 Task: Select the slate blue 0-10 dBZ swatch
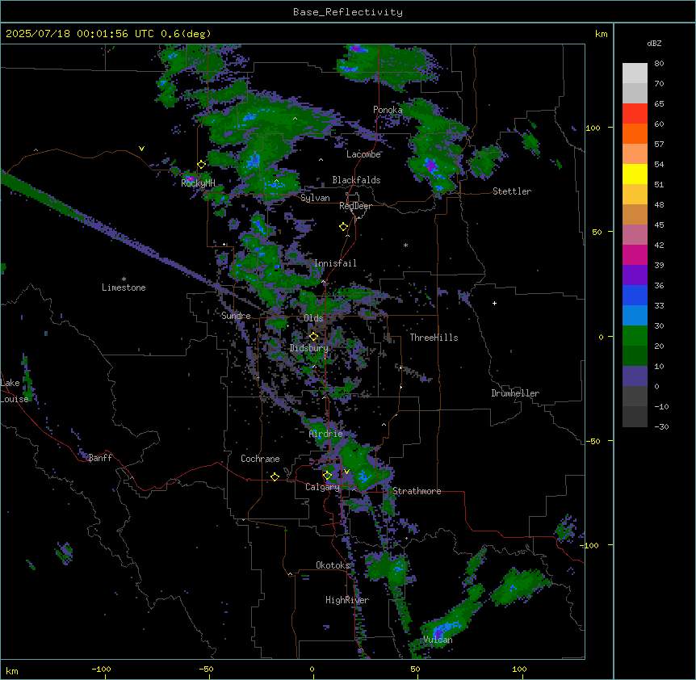(x=635, y=376)
